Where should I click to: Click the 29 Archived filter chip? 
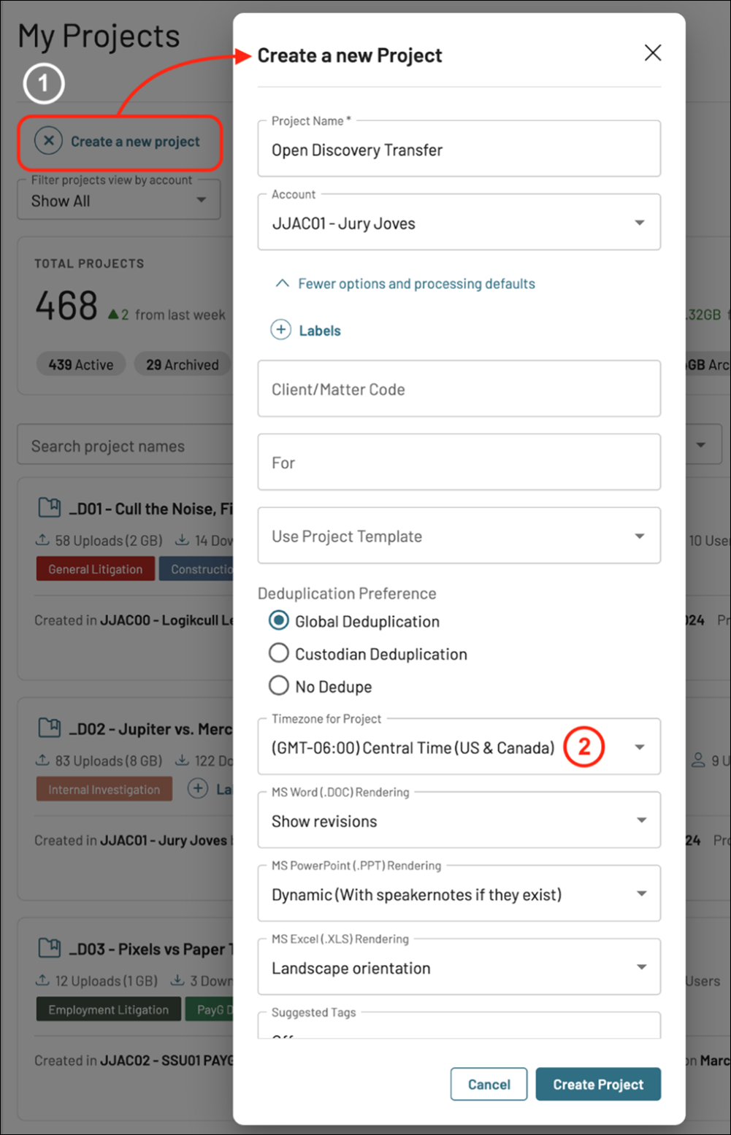182,364
